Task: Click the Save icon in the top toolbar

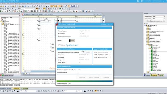Action: pyautogui.click(x=5, y=6)
